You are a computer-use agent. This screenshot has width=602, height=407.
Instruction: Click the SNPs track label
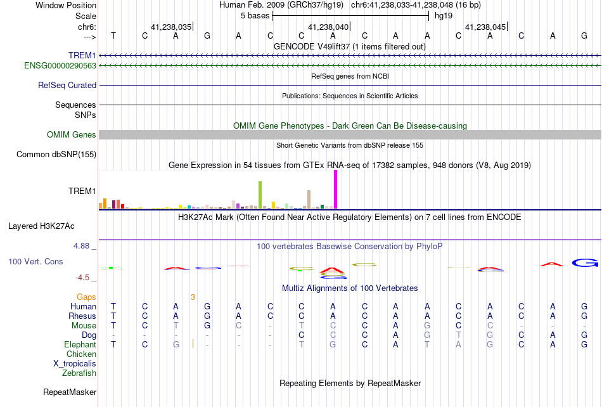click(x=86, y=115)
